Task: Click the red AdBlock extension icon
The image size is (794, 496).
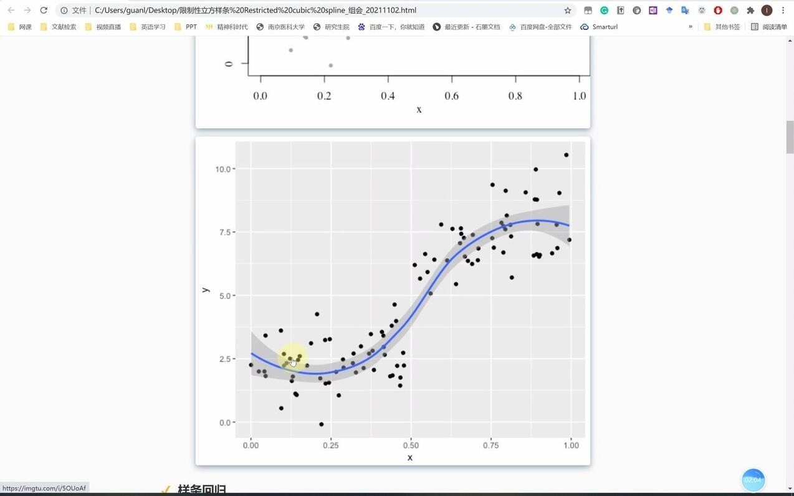Action: (718, 11)
